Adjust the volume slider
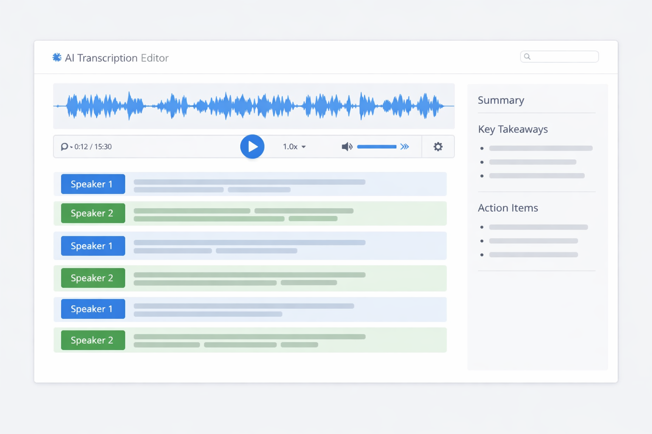This screenshot has height=434, width=652. pyautogui.click(x=377, y=146)
